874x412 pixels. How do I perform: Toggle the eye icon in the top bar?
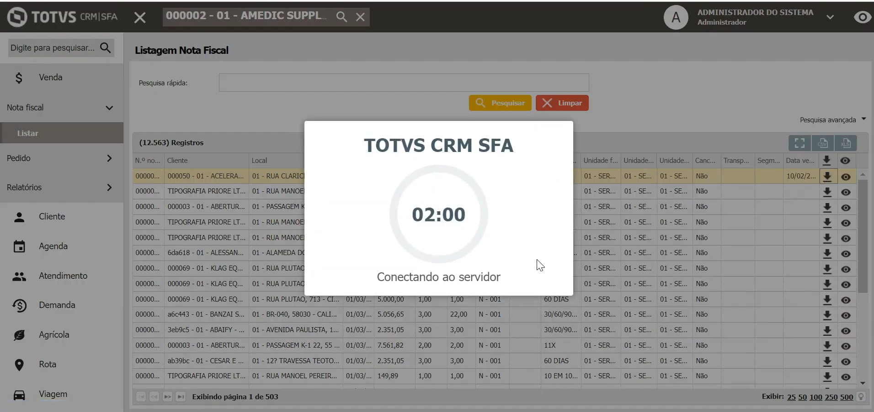point(862,17)
